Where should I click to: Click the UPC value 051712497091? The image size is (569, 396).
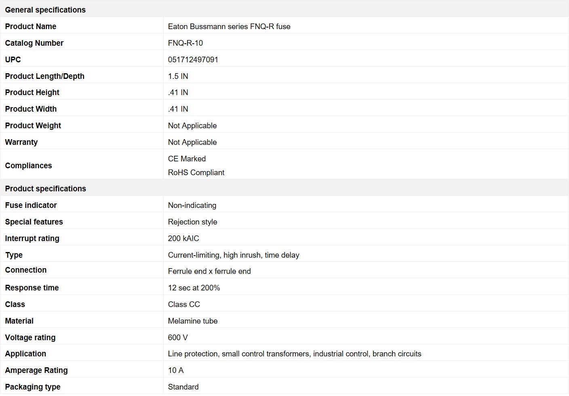(193, 59)
